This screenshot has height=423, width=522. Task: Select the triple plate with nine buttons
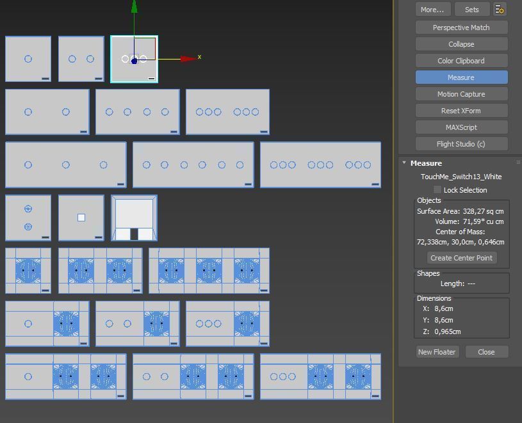[320, 164]
